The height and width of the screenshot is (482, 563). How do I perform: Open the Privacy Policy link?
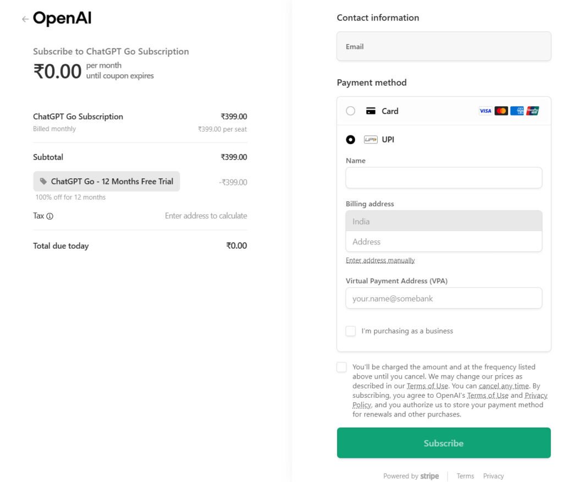click(x=536, y=396)
